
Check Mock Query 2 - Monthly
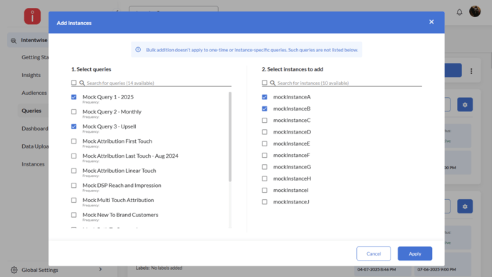point(74,112)
